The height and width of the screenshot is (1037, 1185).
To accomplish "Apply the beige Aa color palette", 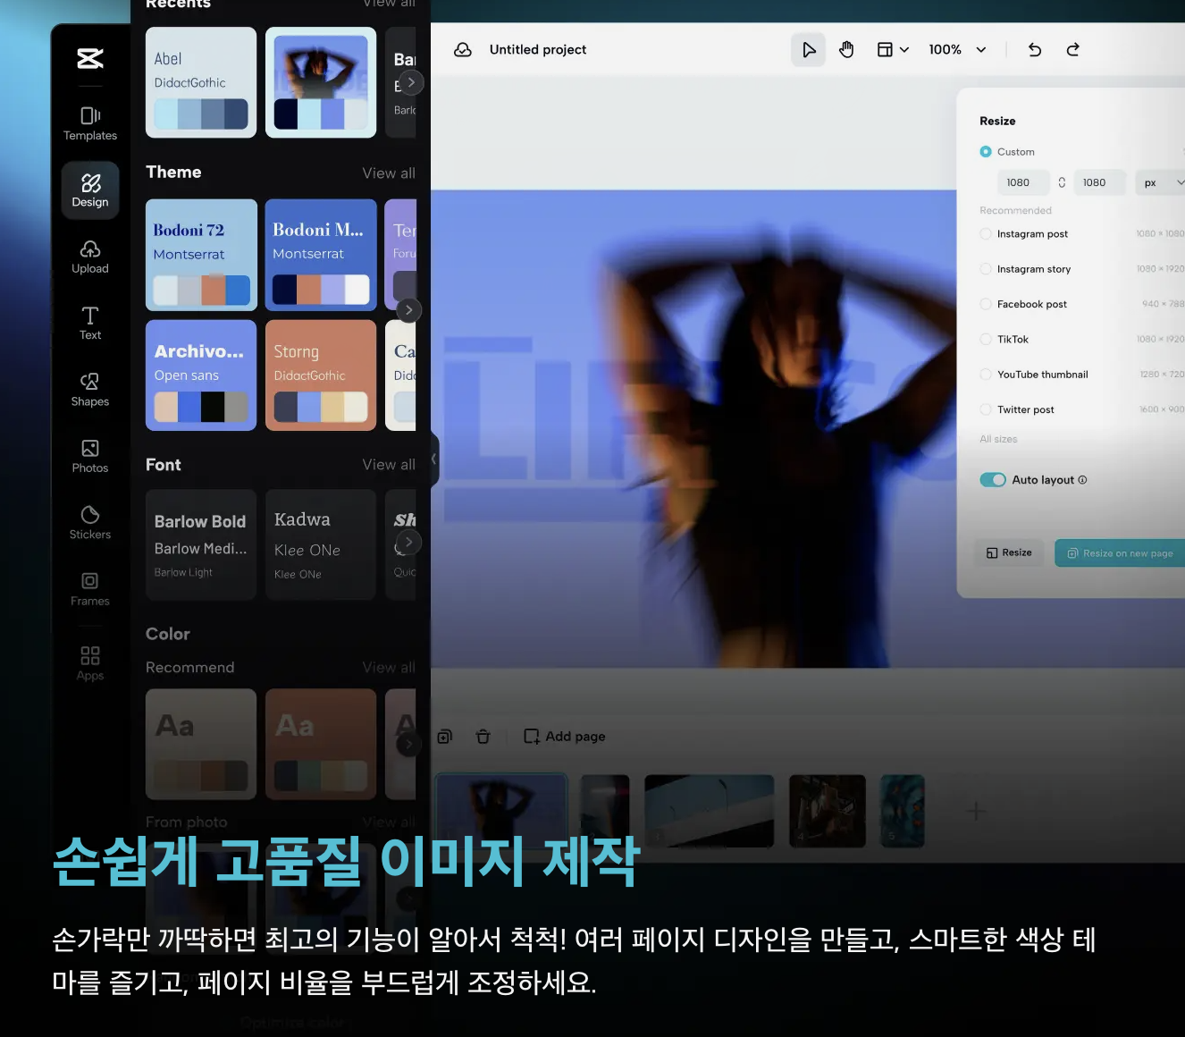I will (x=201, y=744).
